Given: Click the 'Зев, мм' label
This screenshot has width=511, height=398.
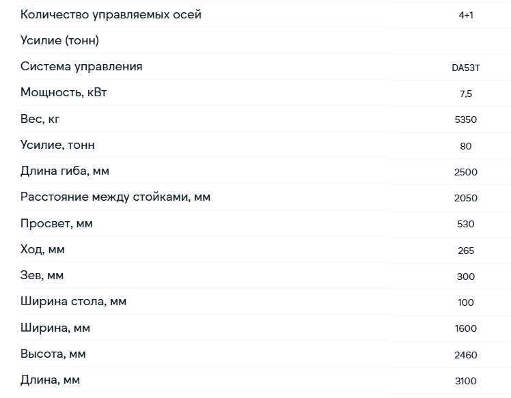Looking at the screenshot, I should (x=42, y=276).
